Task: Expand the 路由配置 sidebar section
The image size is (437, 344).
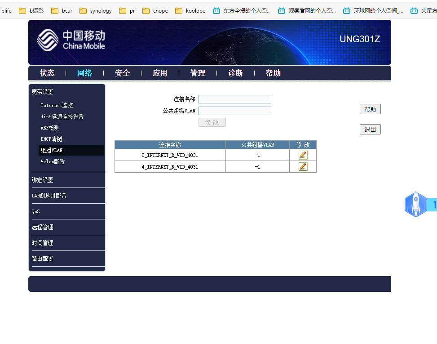Action: [42, 259]
